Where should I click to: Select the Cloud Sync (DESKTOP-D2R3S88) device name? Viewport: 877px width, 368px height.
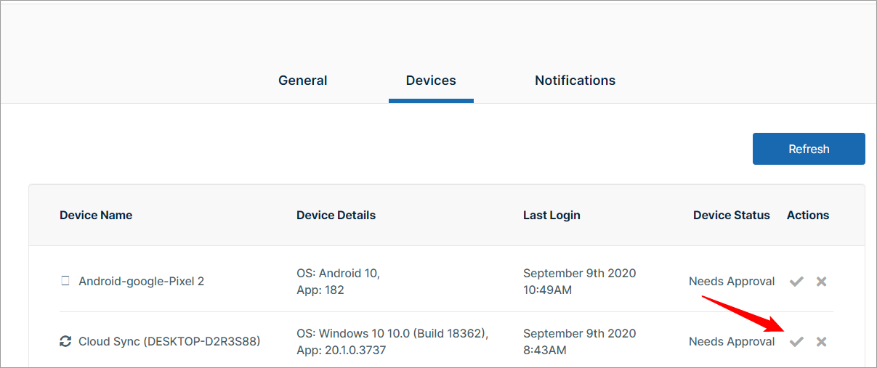pos(169,341)
